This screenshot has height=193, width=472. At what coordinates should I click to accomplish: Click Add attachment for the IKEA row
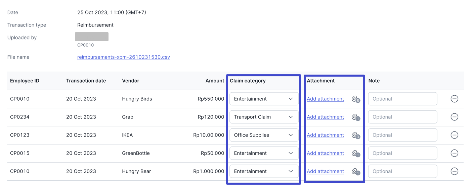pos(325,135)
